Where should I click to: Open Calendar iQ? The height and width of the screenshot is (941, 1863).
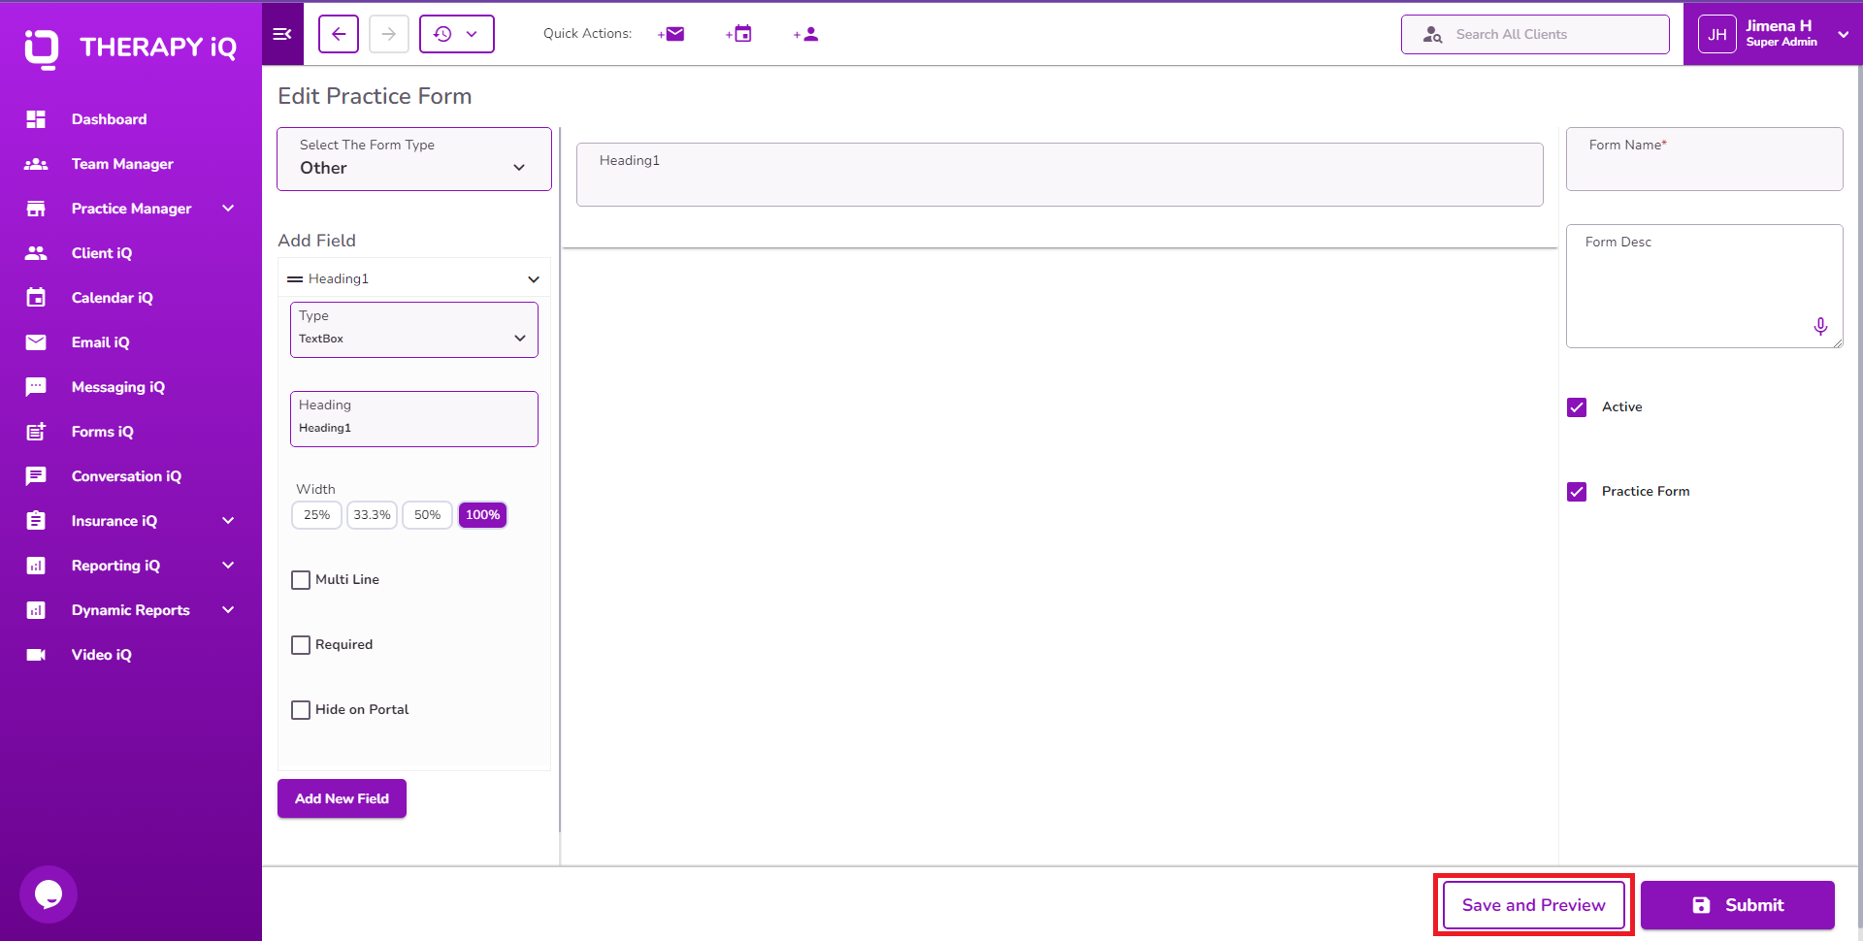click(114, 298)
